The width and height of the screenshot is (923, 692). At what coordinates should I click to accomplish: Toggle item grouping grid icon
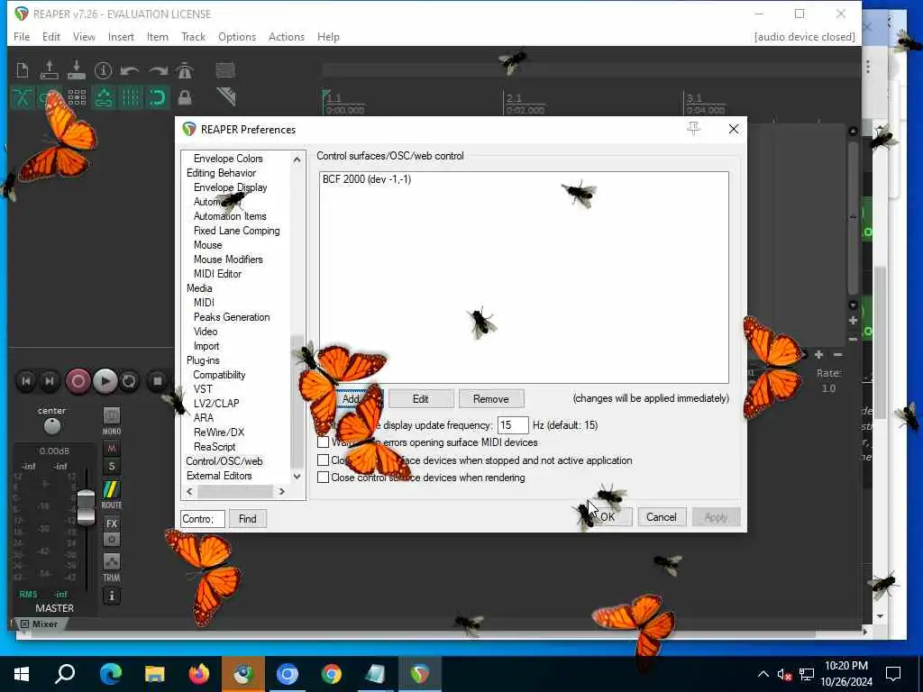[77, 97]
